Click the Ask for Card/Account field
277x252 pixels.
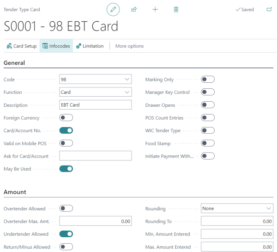pyautogui.click(x=96, y=156)
